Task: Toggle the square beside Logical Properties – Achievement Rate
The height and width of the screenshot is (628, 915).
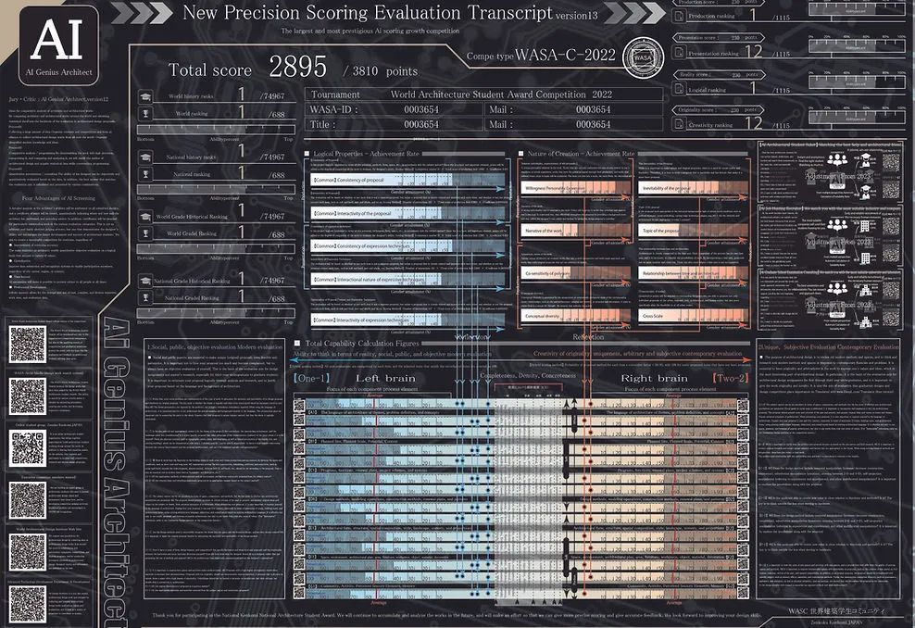Action: click(307, 154)
